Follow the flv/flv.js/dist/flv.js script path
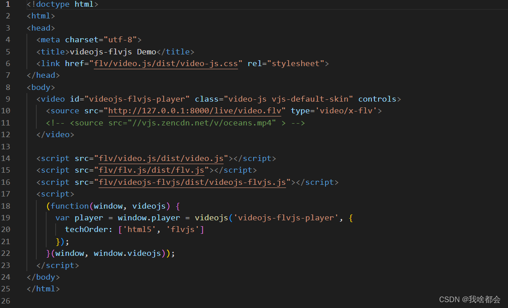Screen dimensions: 508x308 pos(151,170)
